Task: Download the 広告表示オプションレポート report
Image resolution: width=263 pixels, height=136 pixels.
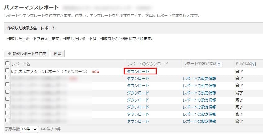Action: point(138,71)
